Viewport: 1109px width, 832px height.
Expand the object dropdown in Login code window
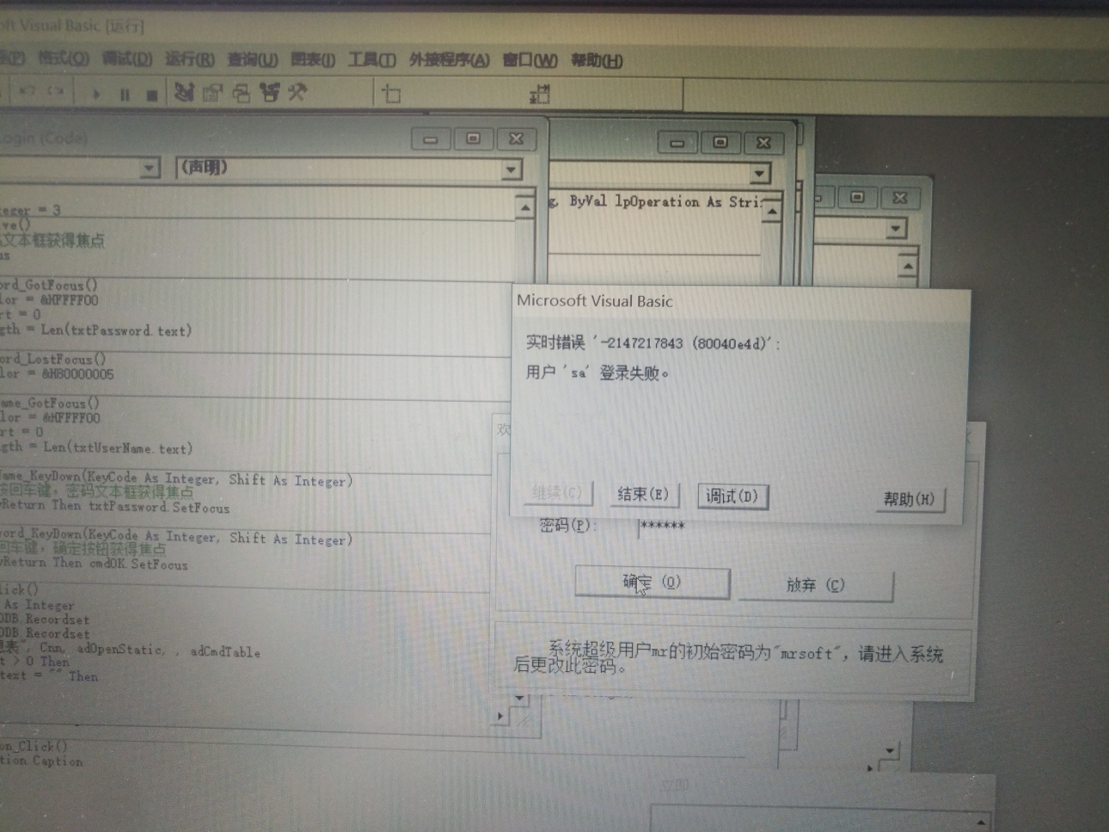150,168
